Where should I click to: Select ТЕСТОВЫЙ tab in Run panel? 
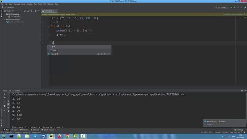tap(15, 91)
